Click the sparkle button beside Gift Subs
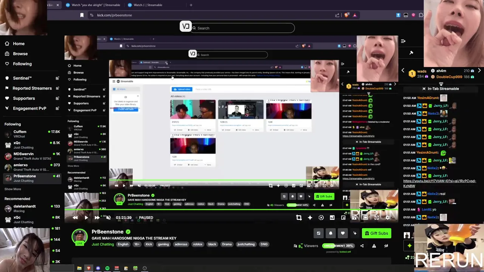Image resolution: width=484 pixels, height=272 pixels. (355, 233)
